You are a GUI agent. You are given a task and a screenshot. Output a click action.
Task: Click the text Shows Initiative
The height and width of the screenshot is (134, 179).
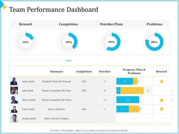coord(57,109)
